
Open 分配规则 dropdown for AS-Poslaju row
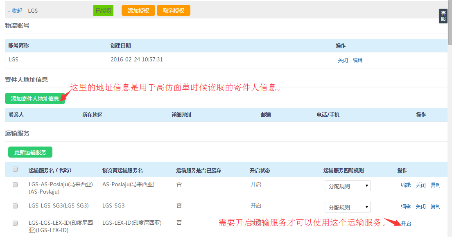(348, 186)
